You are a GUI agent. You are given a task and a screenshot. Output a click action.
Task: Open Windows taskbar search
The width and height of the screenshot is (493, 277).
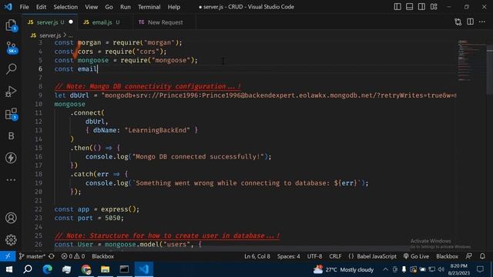28,269
